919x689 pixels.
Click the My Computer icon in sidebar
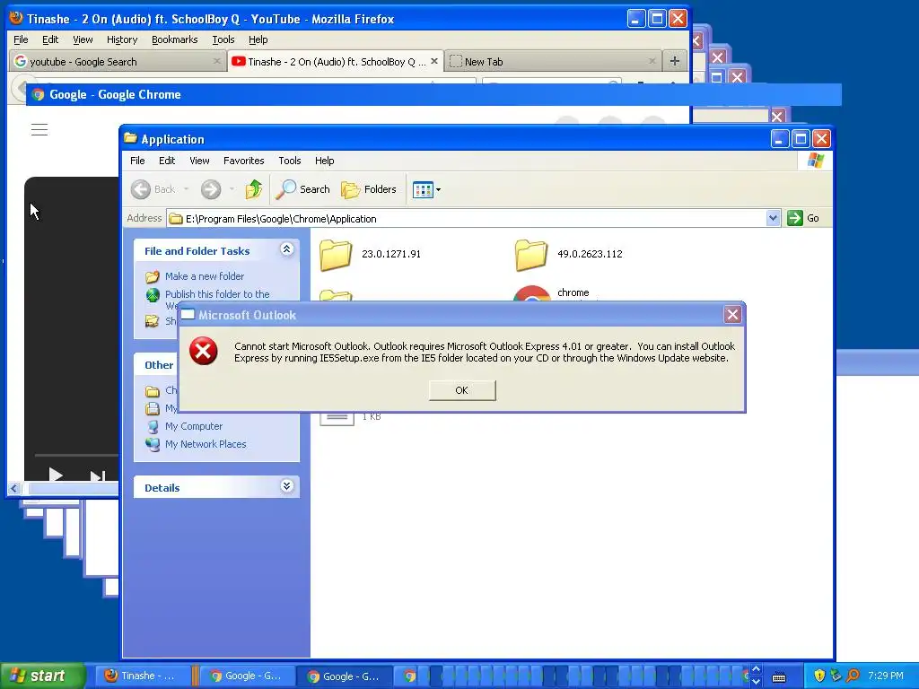153,426
